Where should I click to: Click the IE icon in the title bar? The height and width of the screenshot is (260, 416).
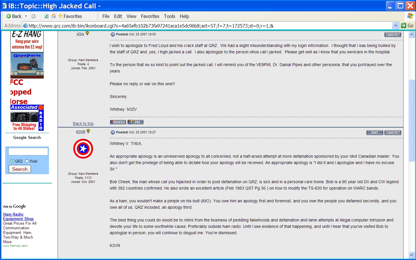tap(4, 6)
